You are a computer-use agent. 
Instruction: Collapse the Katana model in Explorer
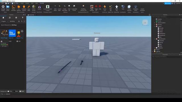[154, 26]
